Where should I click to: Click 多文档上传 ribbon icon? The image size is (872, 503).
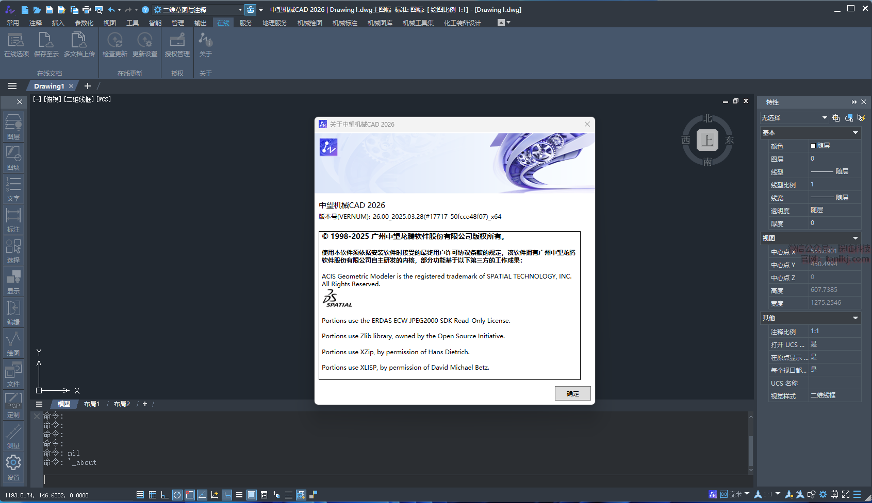click(x=79, y=44)
